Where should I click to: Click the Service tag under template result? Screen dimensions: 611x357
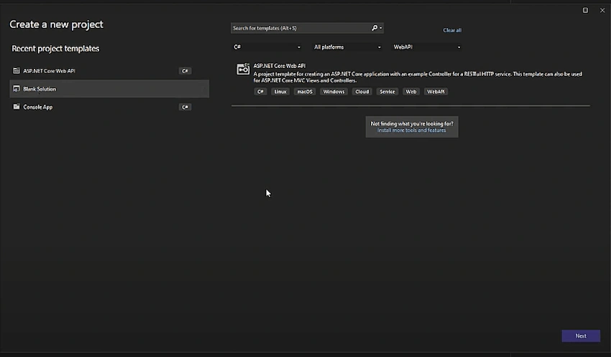[x=387, y=92]
